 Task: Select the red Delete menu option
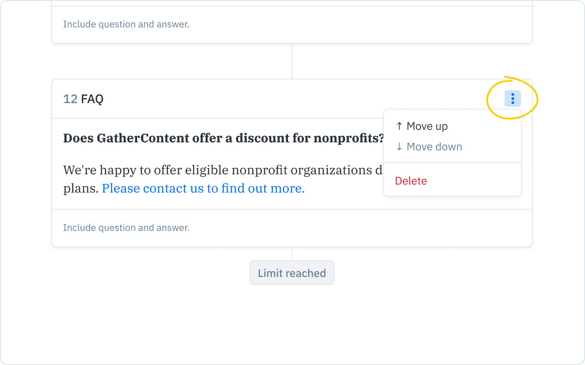pyautogui.click(x=411, y=181)
